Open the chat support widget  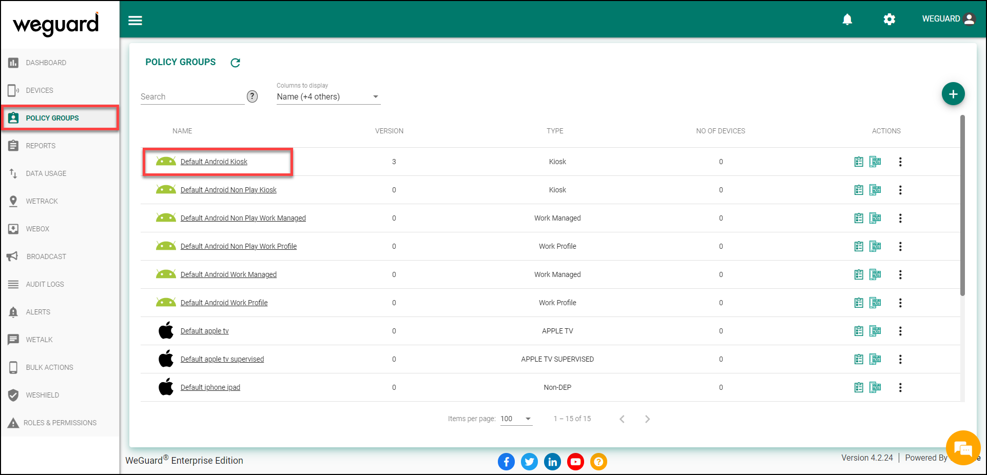click(x=963, y=448)
